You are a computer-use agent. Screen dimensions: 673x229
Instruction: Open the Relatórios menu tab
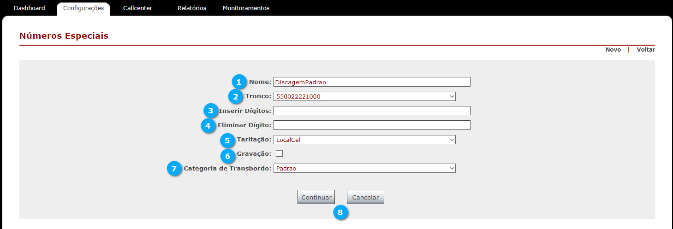[192, 8]
